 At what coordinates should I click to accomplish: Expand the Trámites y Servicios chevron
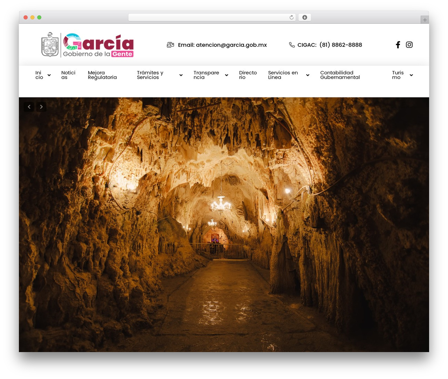coord(181,75)
